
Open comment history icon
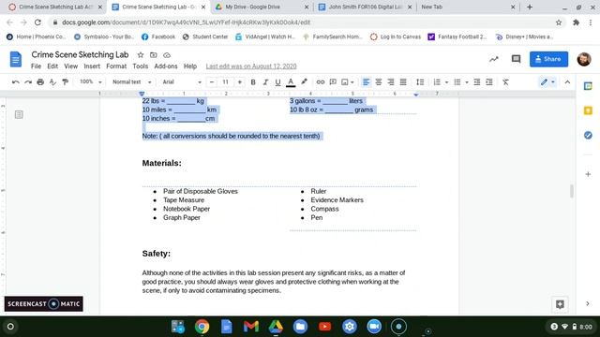(x=516, y=59)
